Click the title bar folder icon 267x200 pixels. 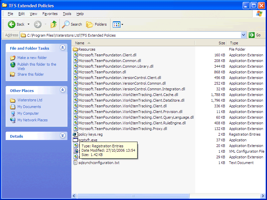click(x=4, y=5)
